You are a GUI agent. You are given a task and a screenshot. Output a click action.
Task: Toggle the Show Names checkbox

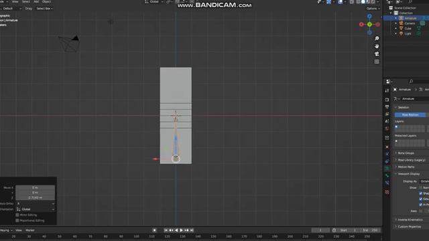click(x=421, y=187)
